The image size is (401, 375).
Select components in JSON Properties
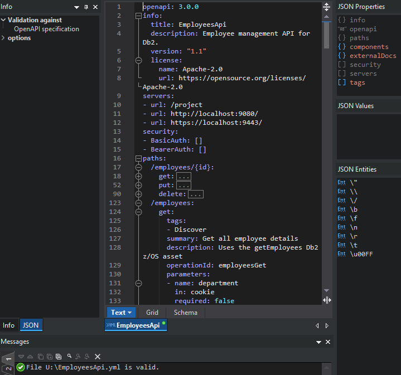click(x=369, y=47)
